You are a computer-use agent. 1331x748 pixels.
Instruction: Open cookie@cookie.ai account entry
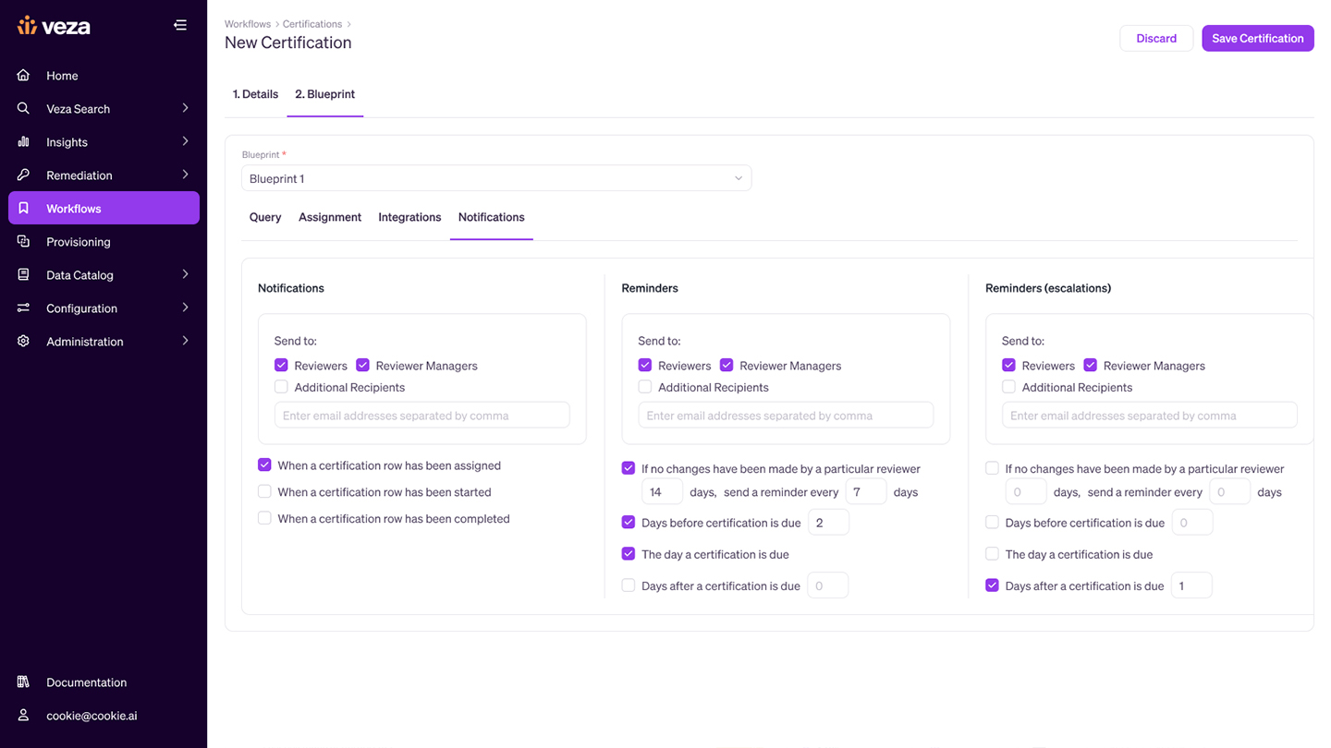click(92, 715)
